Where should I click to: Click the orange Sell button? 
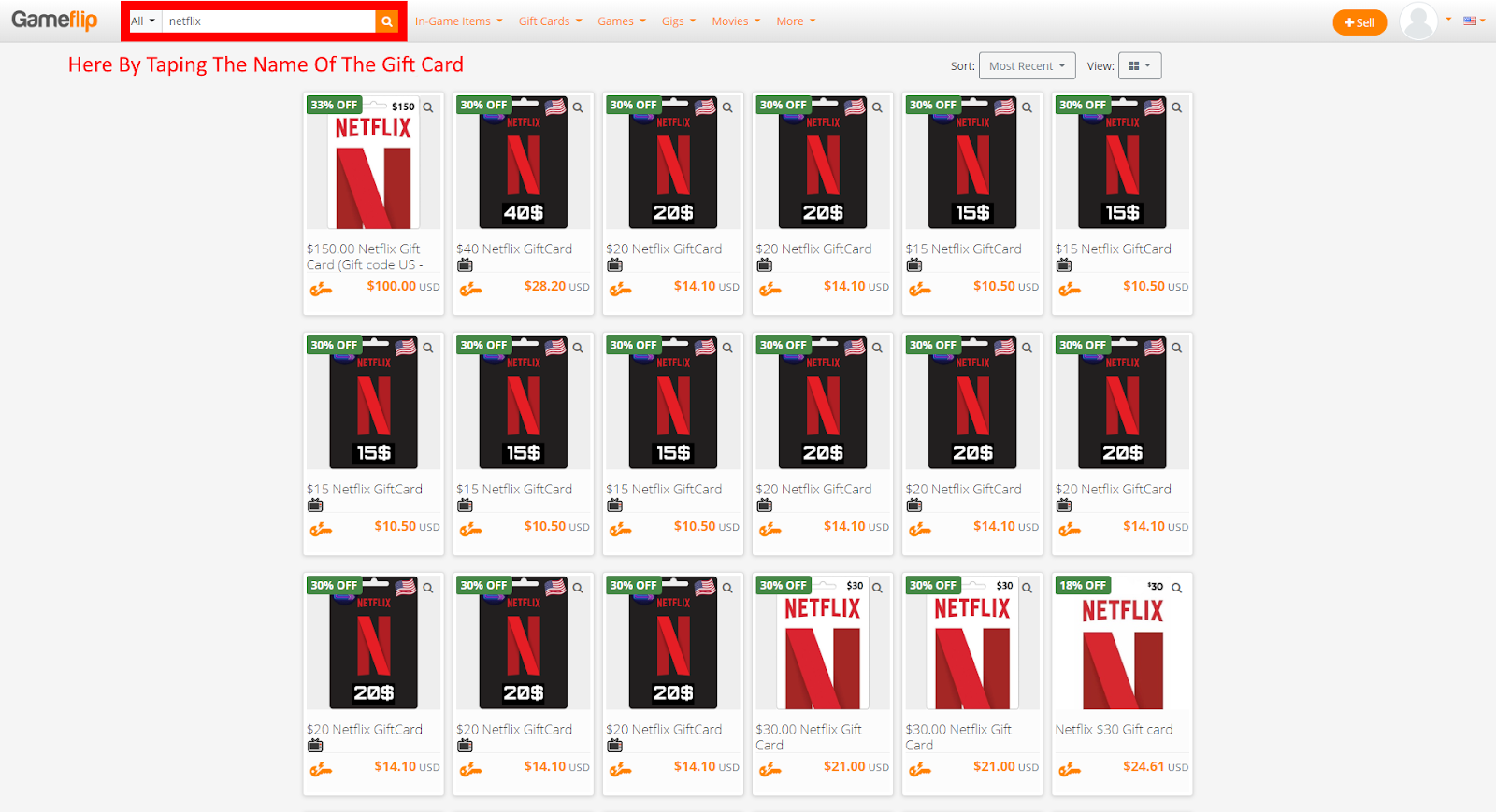[x=1359, y=22]
